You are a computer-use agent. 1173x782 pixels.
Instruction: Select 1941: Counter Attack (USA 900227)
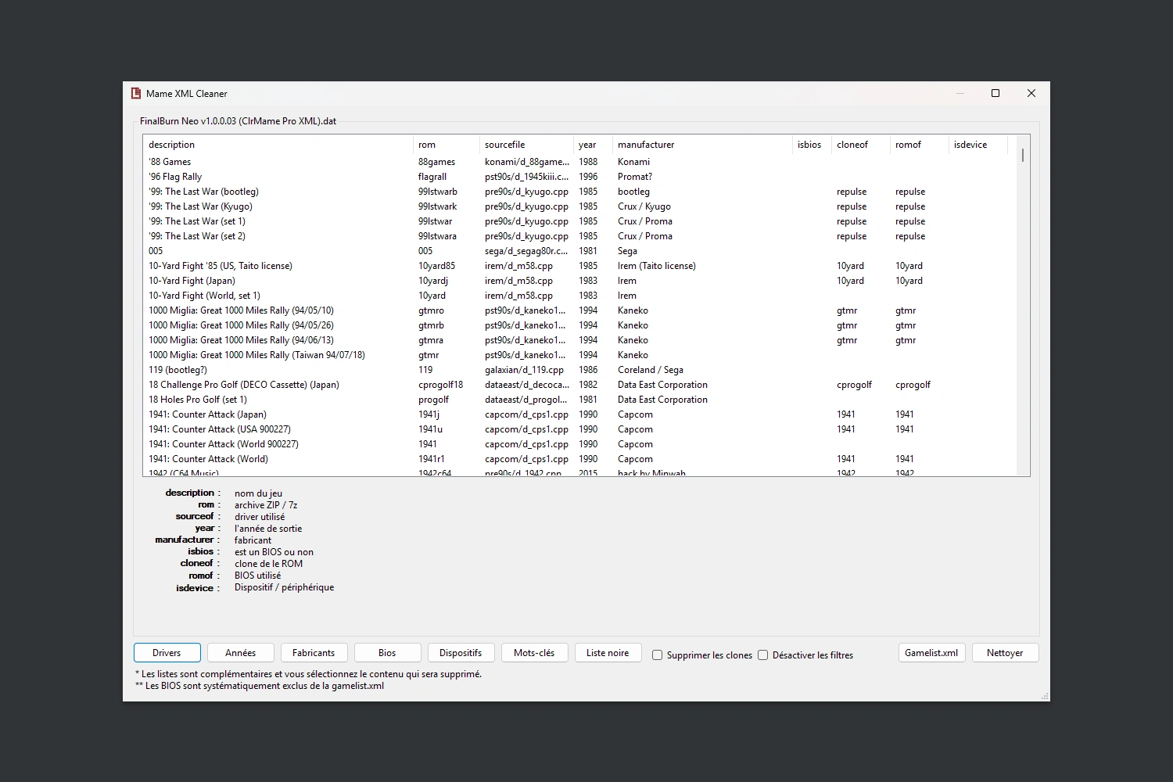pos(580,429)
